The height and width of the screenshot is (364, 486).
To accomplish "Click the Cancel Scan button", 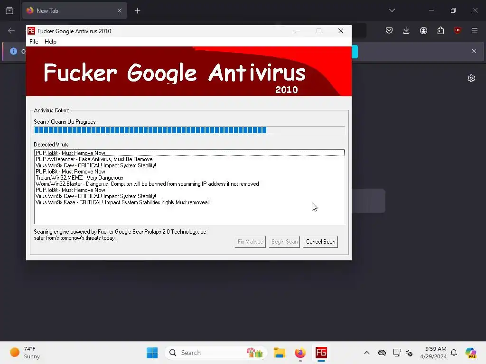I will [320, 242].
